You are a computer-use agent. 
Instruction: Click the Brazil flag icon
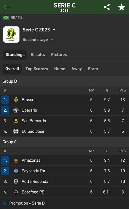(6, 18)
